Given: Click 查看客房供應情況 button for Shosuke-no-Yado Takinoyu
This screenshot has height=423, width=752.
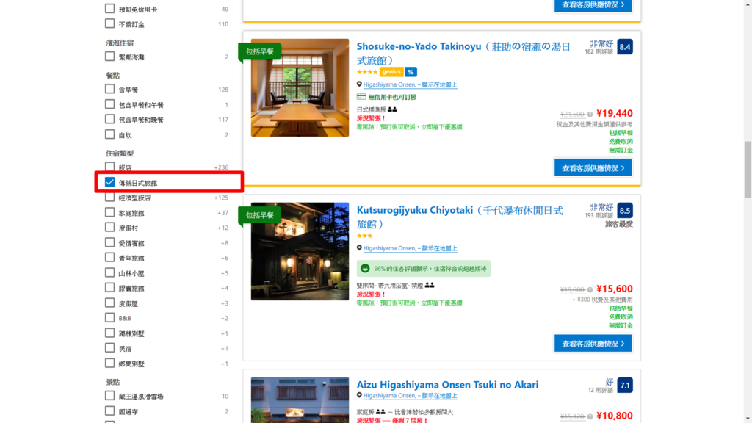Looking at the screenshot, I should [593, 168].
